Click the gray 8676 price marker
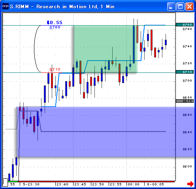Image resolution: width=196 pixels, height=189 pixels. [185, 101]
